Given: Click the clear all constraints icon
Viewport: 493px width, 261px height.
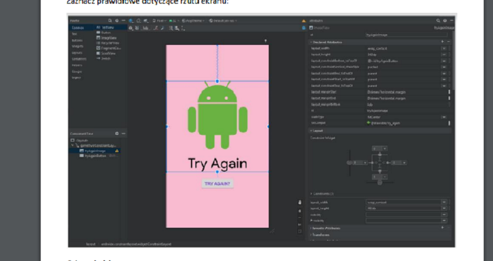Looking at the screenshot, I should tap(156, 28).
